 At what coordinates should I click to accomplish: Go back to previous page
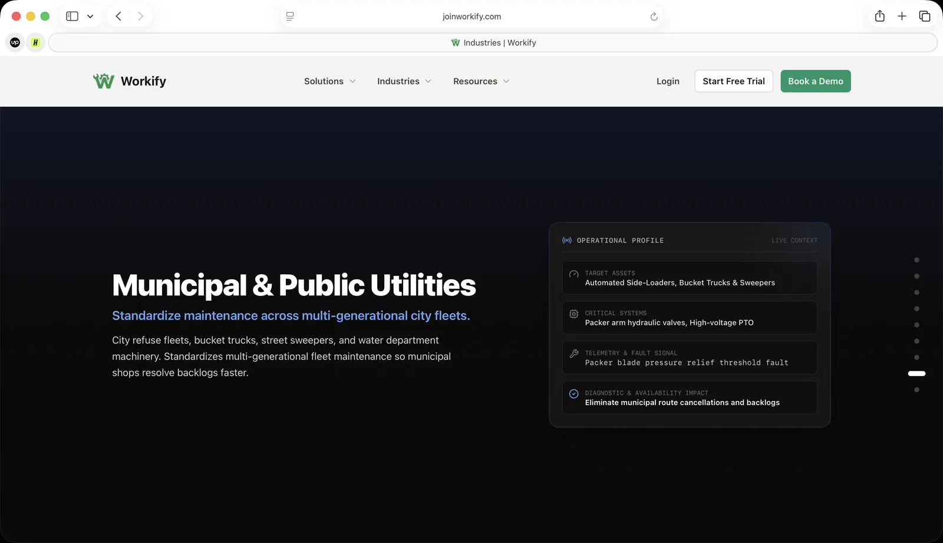coord(118,17)
